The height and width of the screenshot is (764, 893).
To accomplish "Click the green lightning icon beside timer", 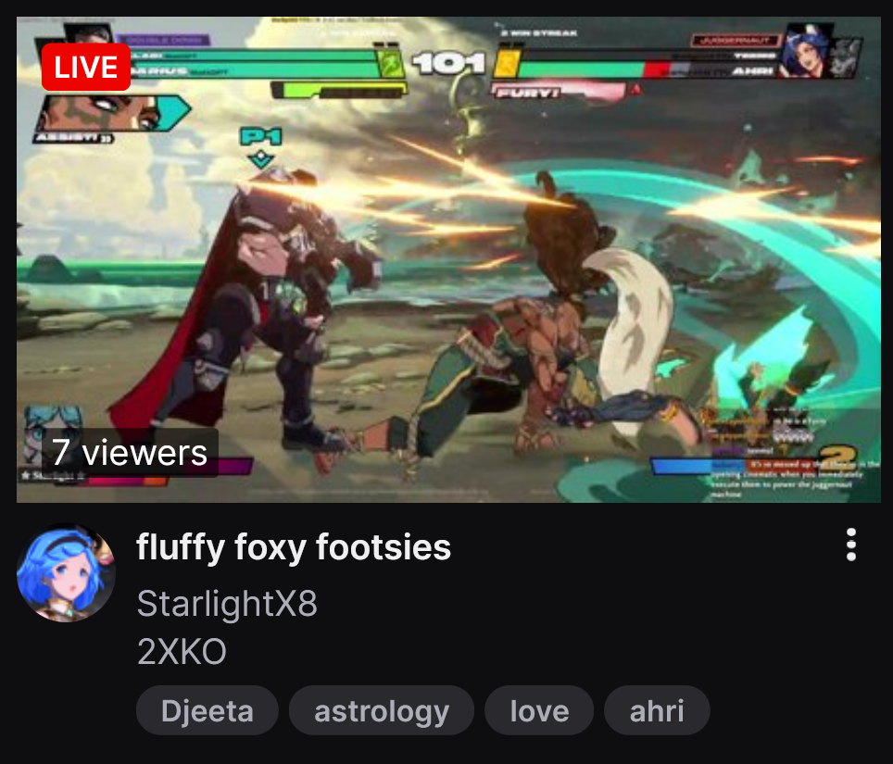I will click(x=391, y=64).
